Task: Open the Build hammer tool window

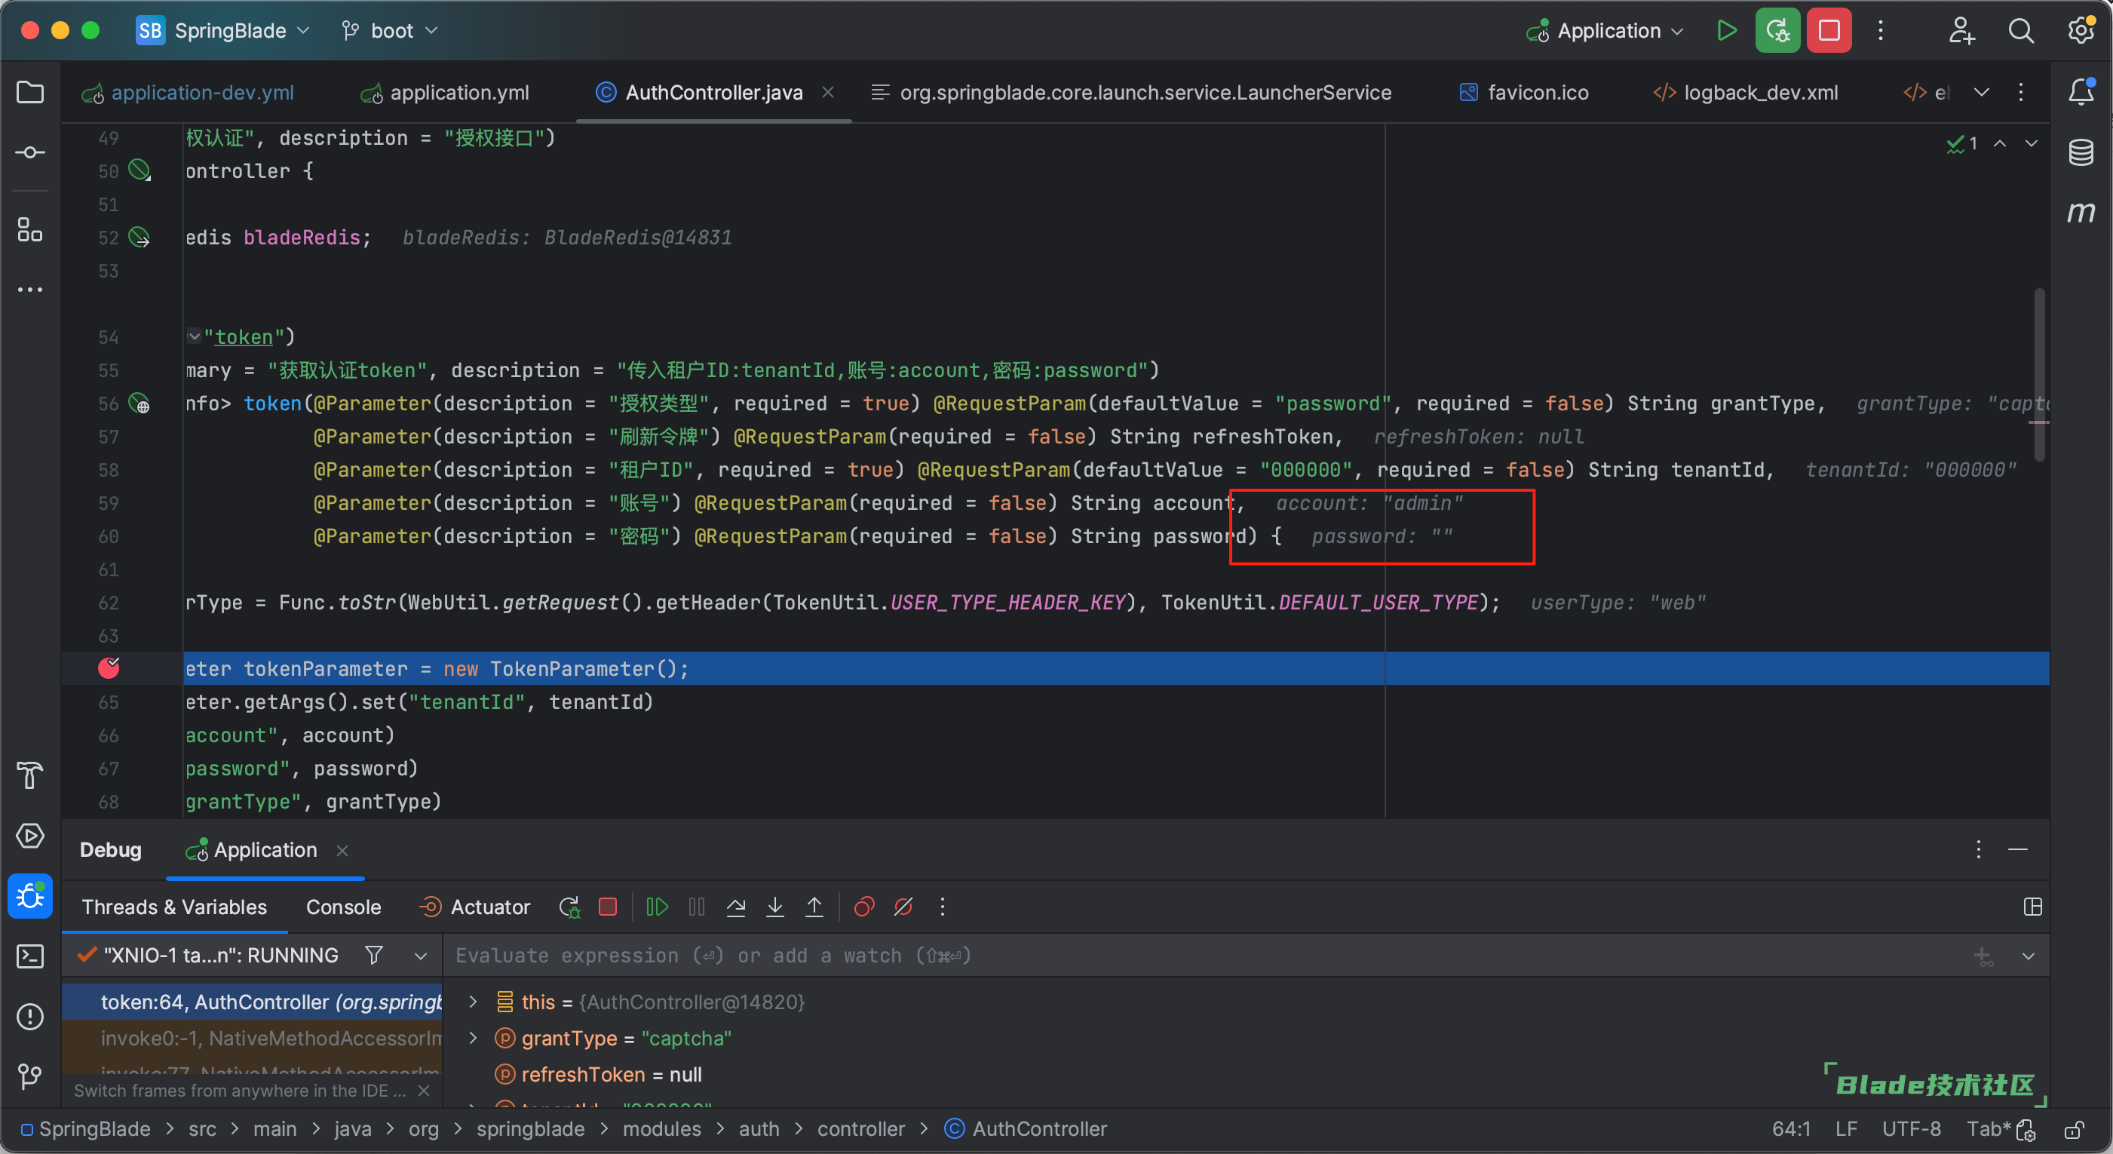Action: [x=30, y=775]
